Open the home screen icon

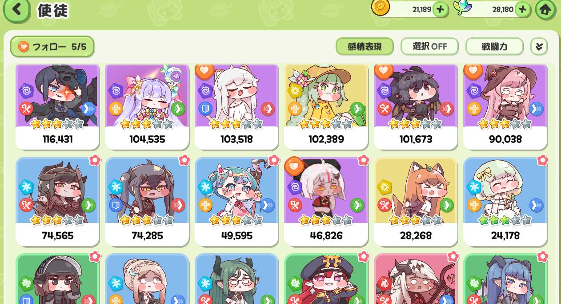[x=545, y=9]
